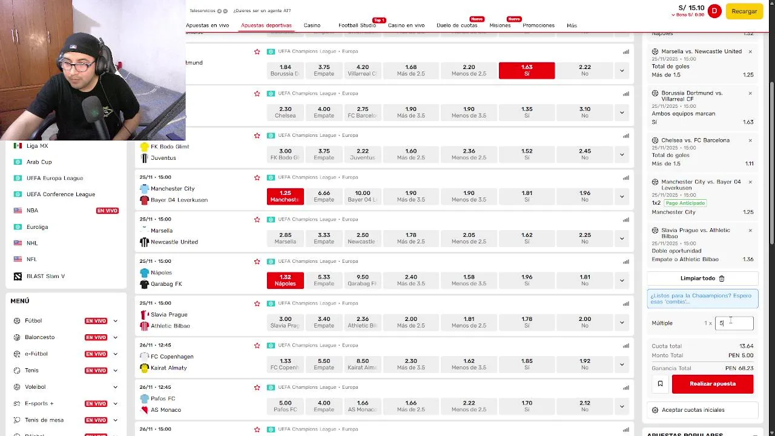Open the Football Studio tab
The width and height of the screenshot is (775, 436).
[x=357, y=25]
